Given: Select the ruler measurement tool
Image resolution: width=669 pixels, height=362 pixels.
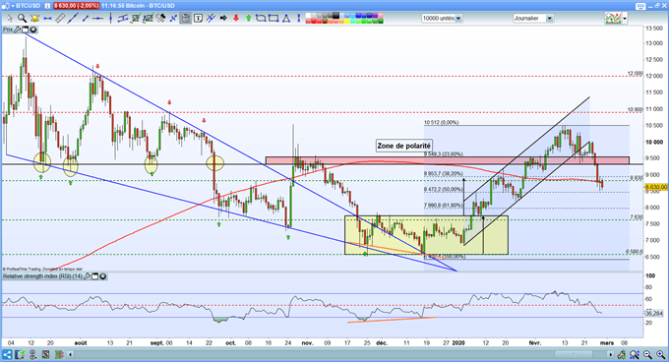Looking at the screenshot, I should [x=60, y=19].
